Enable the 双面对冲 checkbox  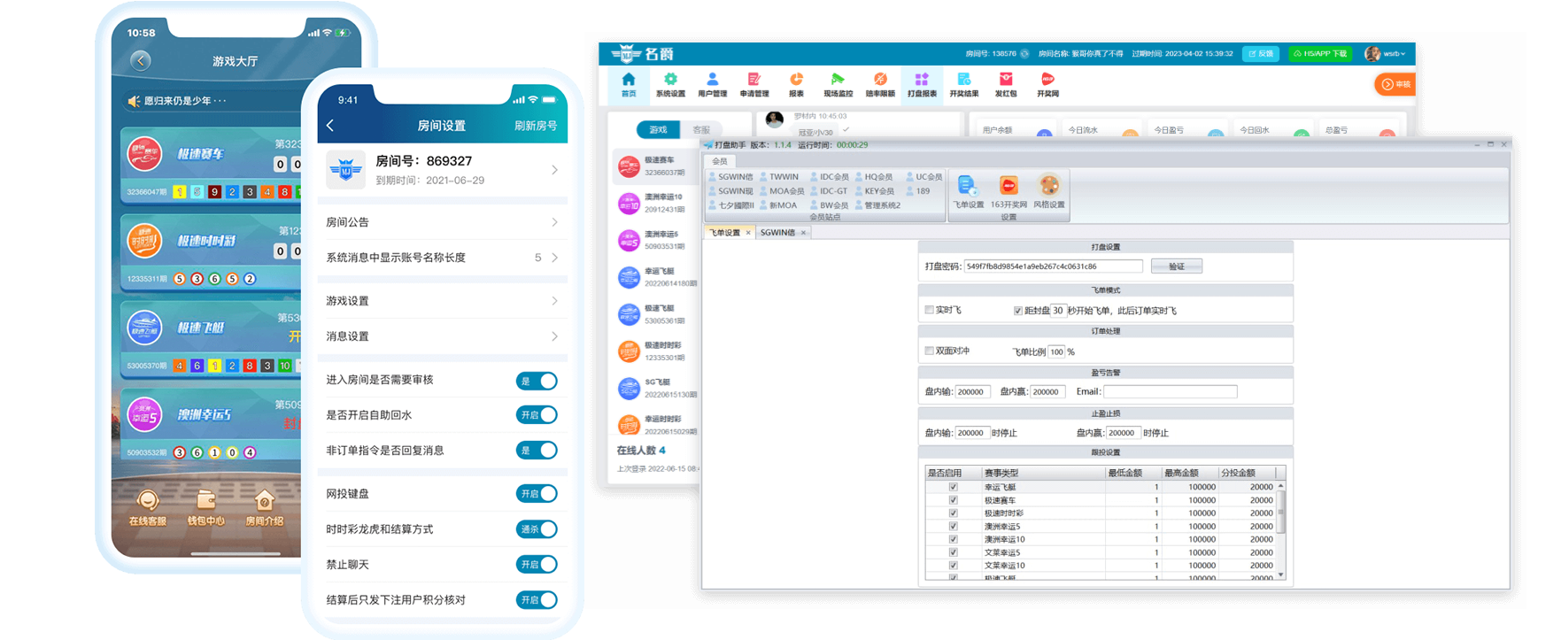pos(930,351)
